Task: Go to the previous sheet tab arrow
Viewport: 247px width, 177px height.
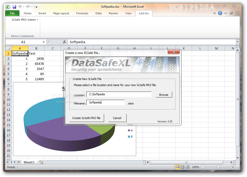Action: [x=11, y=162]
